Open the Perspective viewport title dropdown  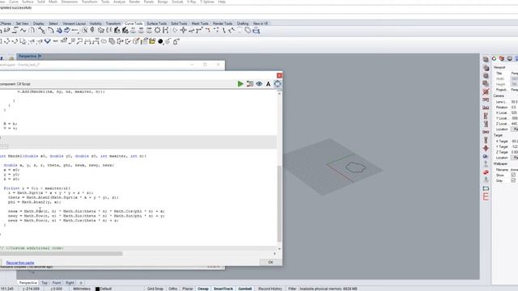click(x=40, y=56)
